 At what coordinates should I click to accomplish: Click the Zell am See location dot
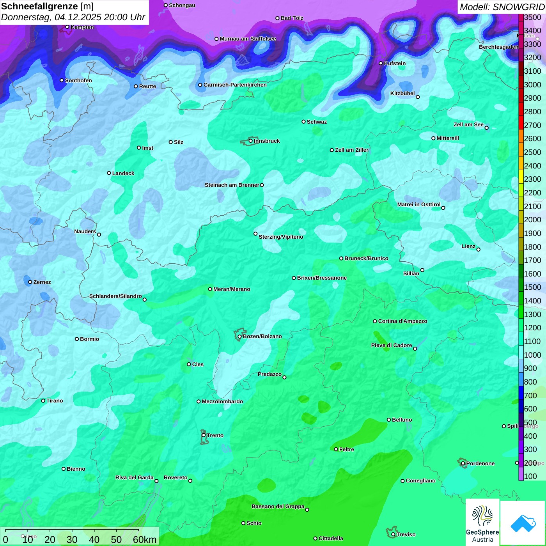click(486, 128)
